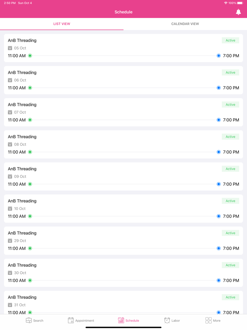Select the green 11:00 AM start dot for 29 Oct
This screenshot has width=247, height=330.
pyautogui.click(x=30, y=248)
